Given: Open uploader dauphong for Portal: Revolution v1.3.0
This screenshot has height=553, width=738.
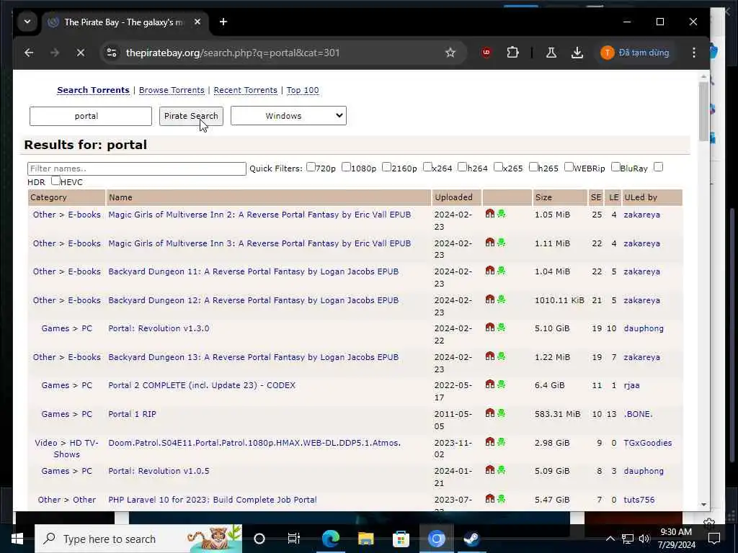Looking at the screenshot, I should point(644,328).
